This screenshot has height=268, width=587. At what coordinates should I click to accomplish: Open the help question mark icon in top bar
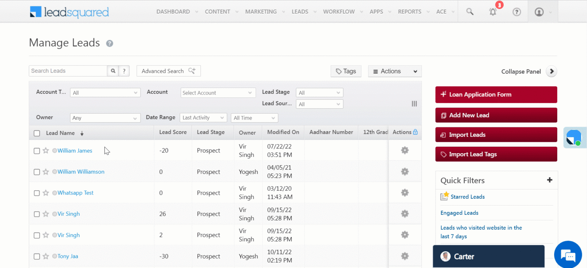coord(517,12)
